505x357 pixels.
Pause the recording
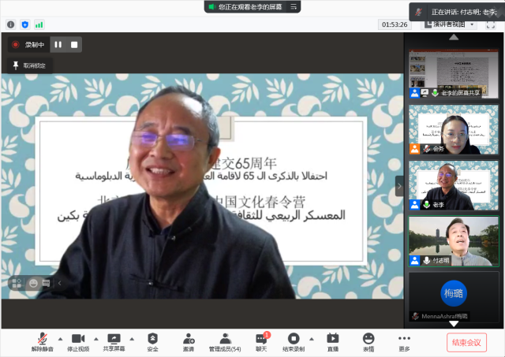58,45
